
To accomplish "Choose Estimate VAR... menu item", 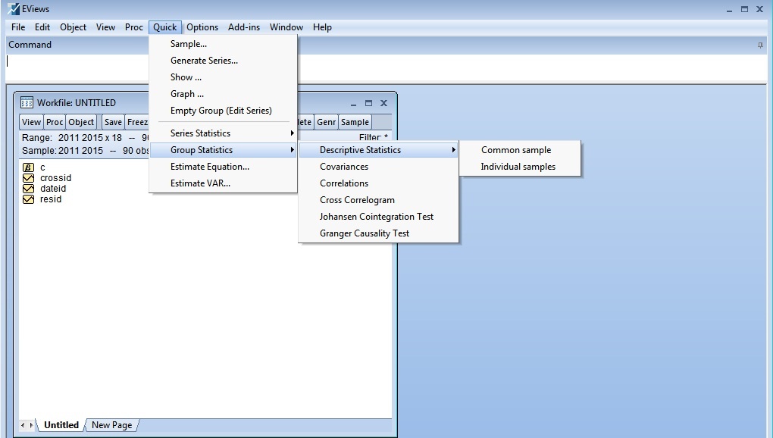I will (x=224, y=183).
